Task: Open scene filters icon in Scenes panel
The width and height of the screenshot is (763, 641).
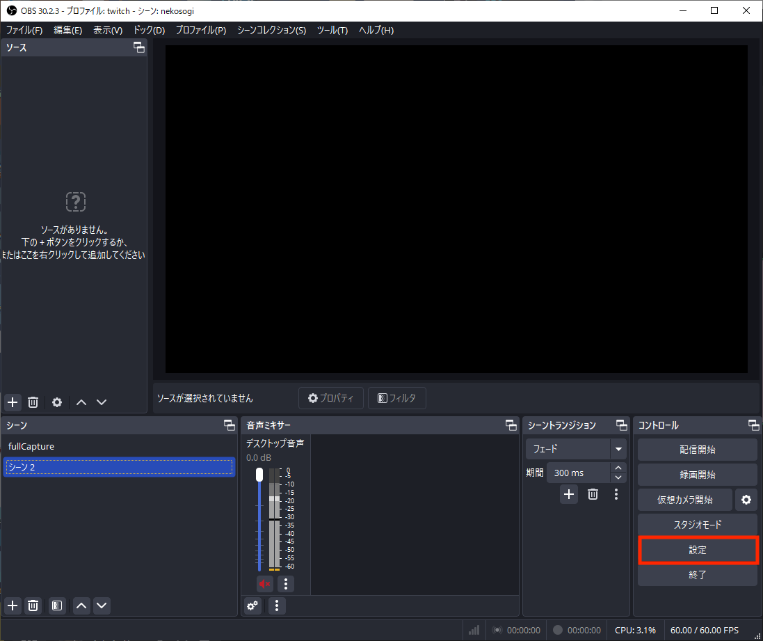Action: [x=58, y=606]
